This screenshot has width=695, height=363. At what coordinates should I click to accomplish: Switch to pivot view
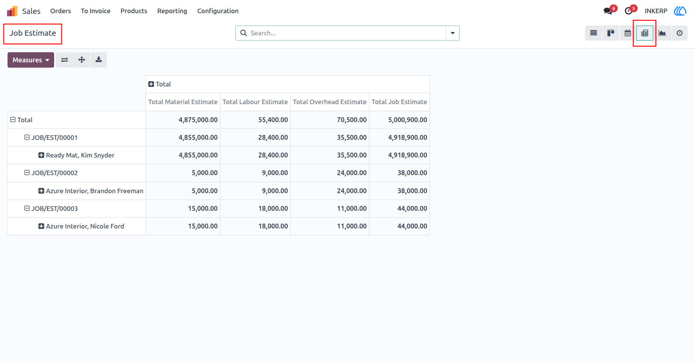pos(645,33)
